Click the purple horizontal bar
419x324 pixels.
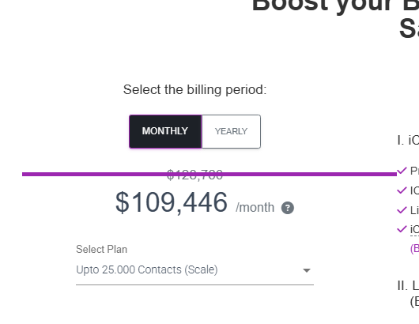(x=209, y=174)
